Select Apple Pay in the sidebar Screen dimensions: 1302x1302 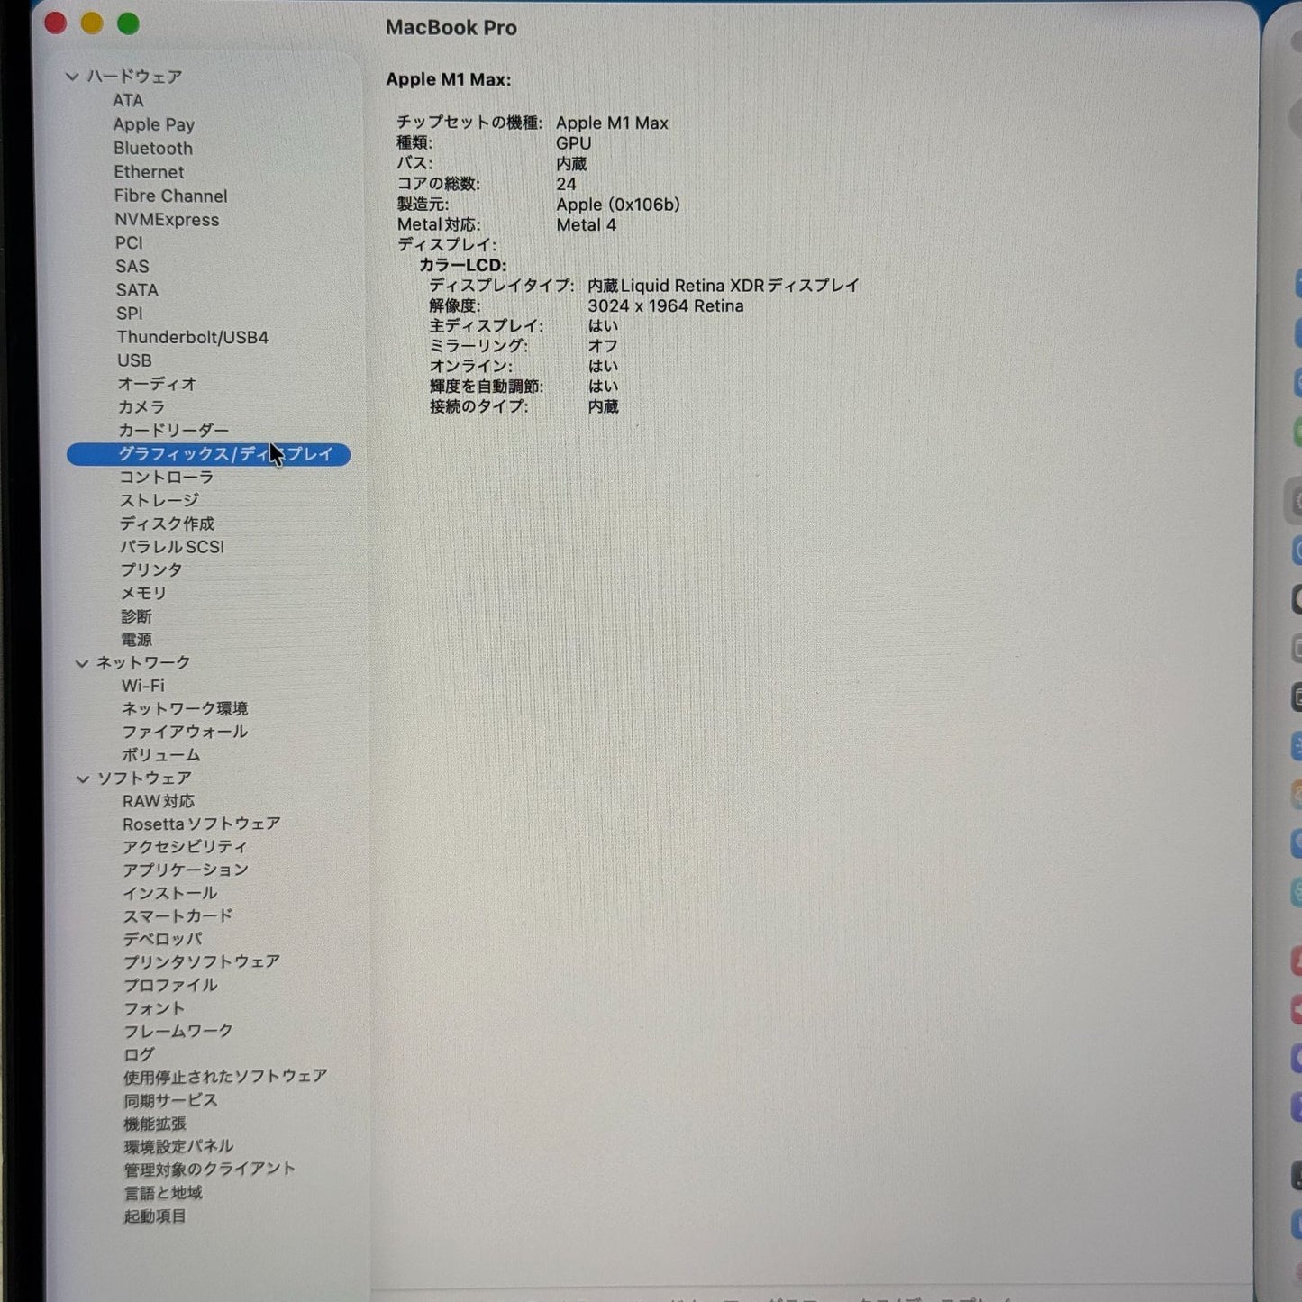pyautogui.click(x=154, y=125)
